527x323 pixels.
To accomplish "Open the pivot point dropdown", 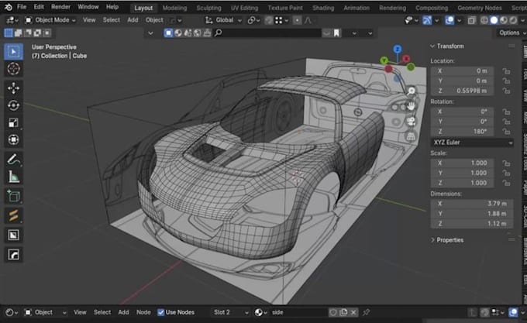I will [253, 20].
